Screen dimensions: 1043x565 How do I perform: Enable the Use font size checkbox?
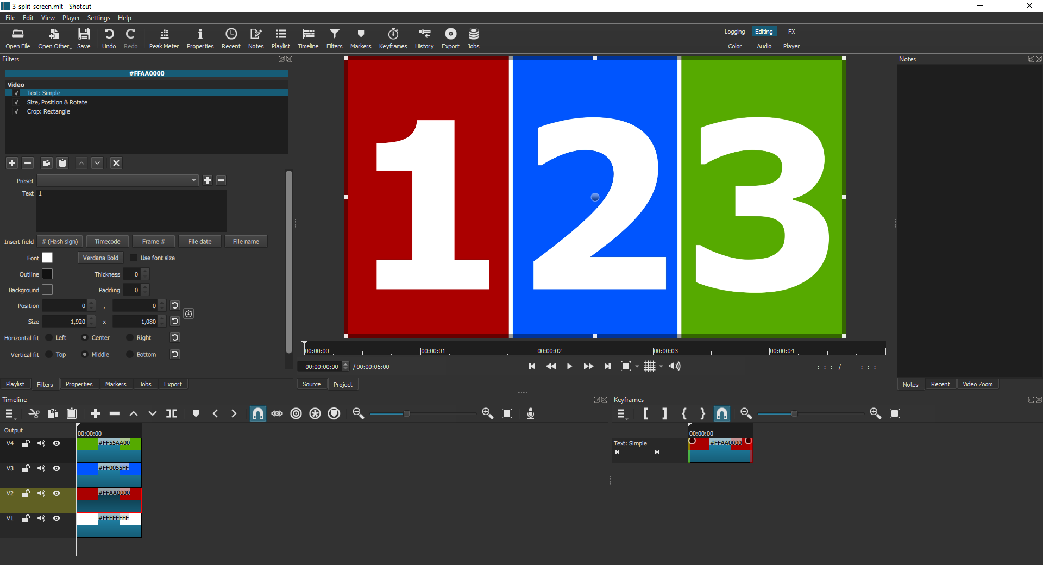134,258
